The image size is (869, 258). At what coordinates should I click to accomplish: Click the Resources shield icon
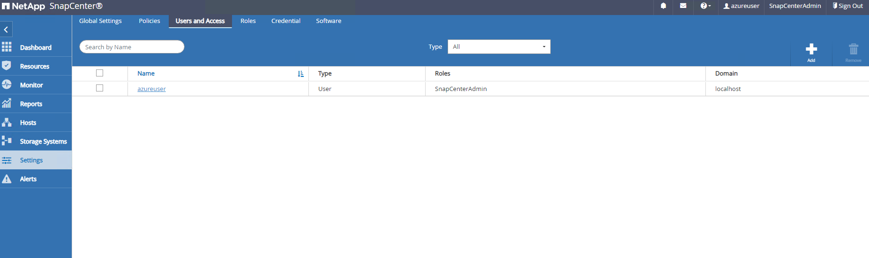(x=7, y=66)
